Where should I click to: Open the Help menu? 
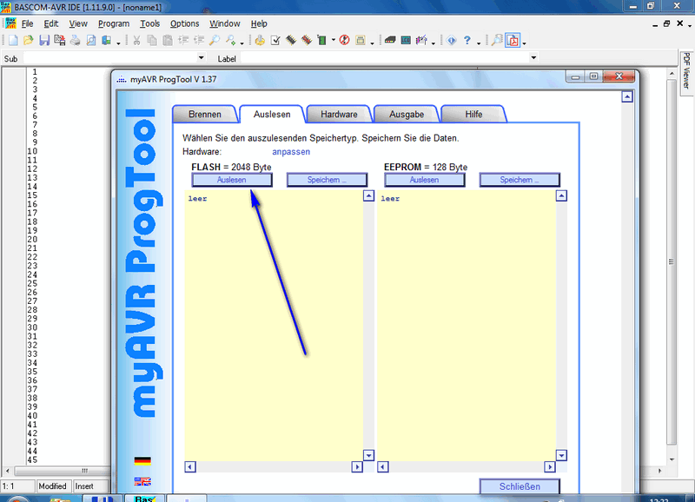(259, 23)
